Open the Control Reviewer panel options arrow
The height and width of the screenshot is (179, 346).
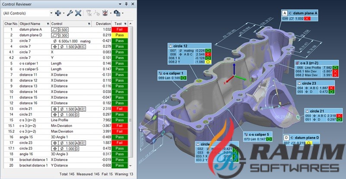(120, 4)
